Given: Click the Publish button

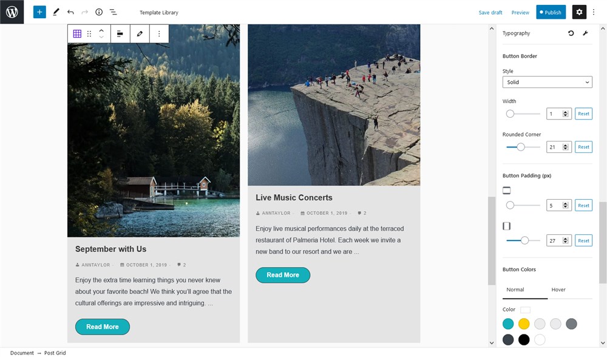Looking at the screenshot, I should 551,12.
